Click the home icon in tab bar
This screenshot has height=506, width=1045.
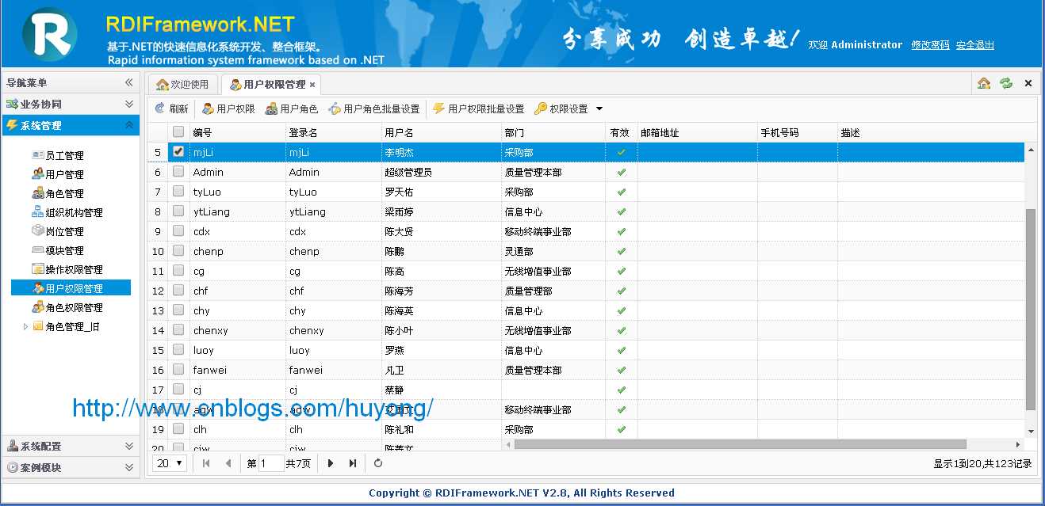pyautogui.click(x=984, y=83)
